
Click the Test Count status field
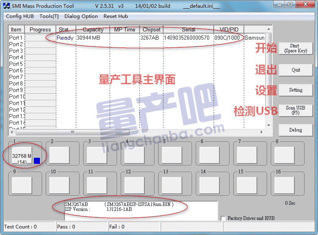[x=29, y=227]
